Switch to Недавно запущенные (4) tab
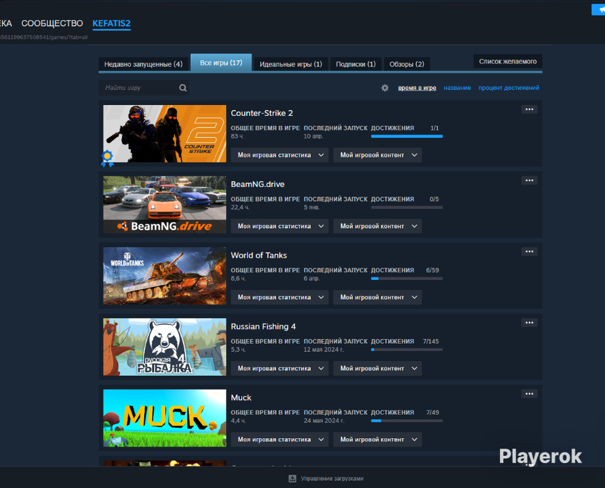This screenshot has width=605, height=488. 143,64
